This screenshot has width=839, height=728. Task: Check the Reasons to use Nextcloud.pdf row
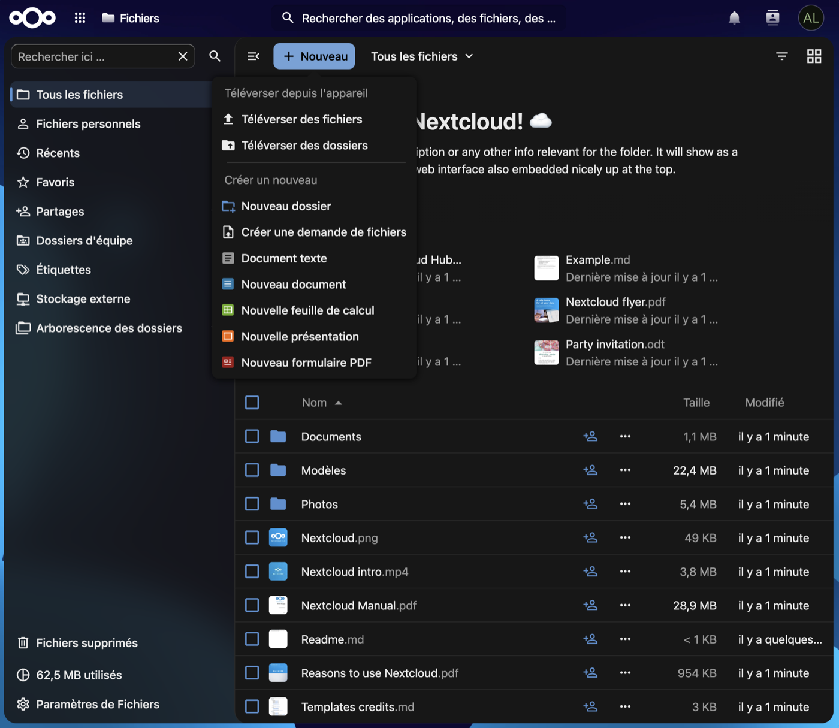[x=252, y=673]
